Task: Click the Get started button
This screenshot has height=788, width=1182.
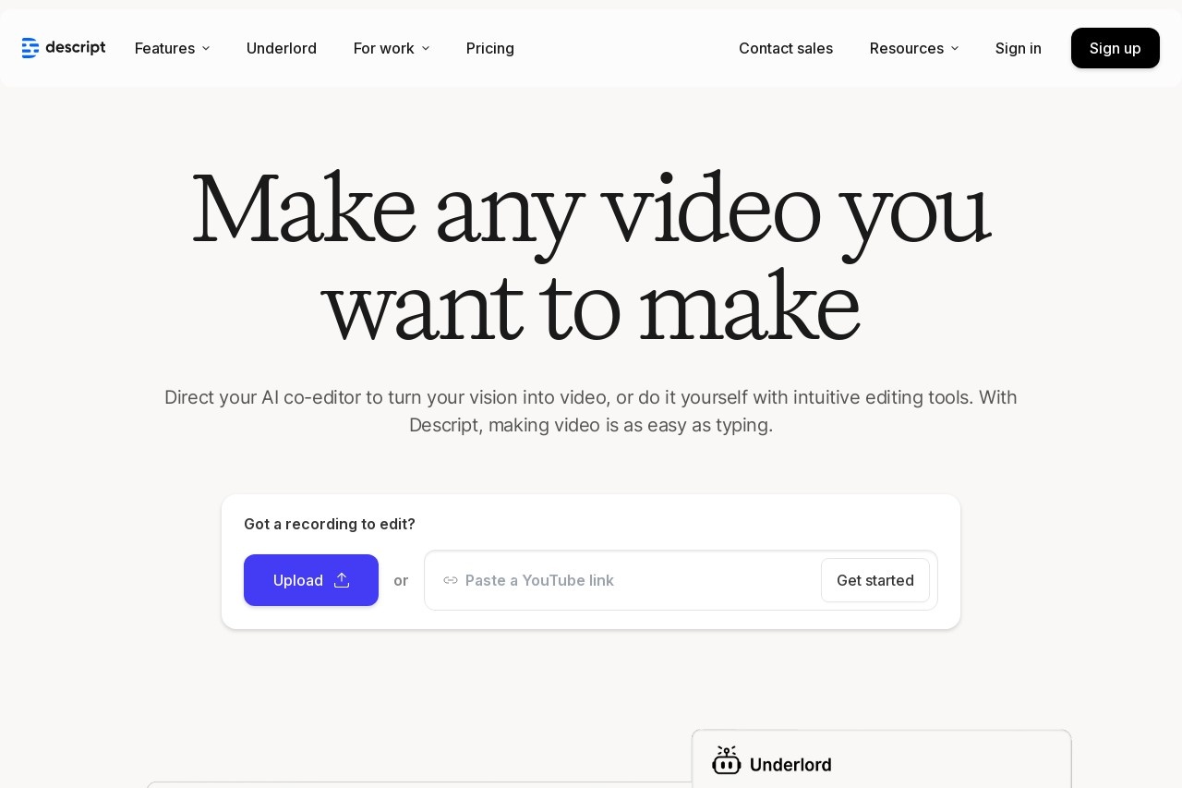Action: [x=875, y=580]
